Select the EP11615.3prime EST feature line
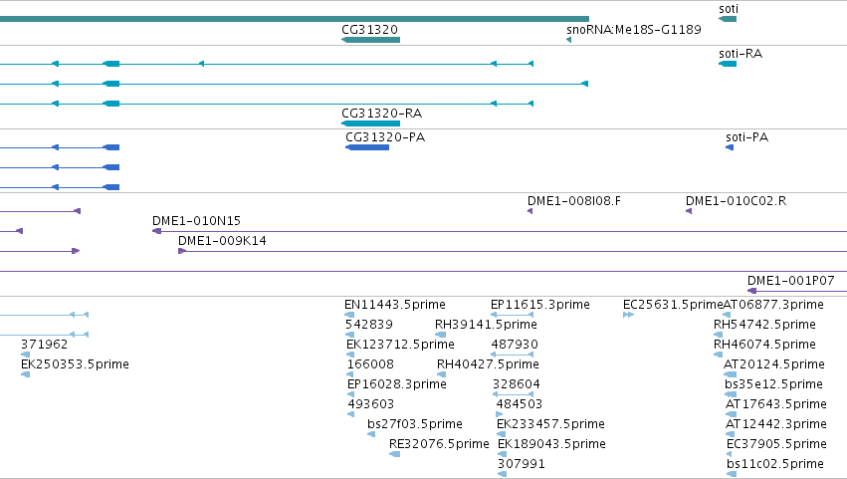 [x=513, y=315]
